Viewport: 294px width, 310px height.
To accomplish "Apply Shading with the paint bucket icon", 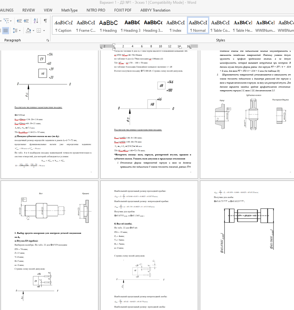I will pyautogui.click(x=28, y=31).
